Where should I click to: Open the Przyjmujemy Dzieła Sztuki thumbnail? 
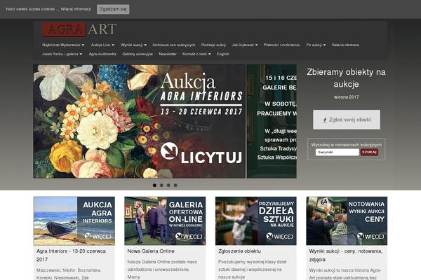click(256, 221)
